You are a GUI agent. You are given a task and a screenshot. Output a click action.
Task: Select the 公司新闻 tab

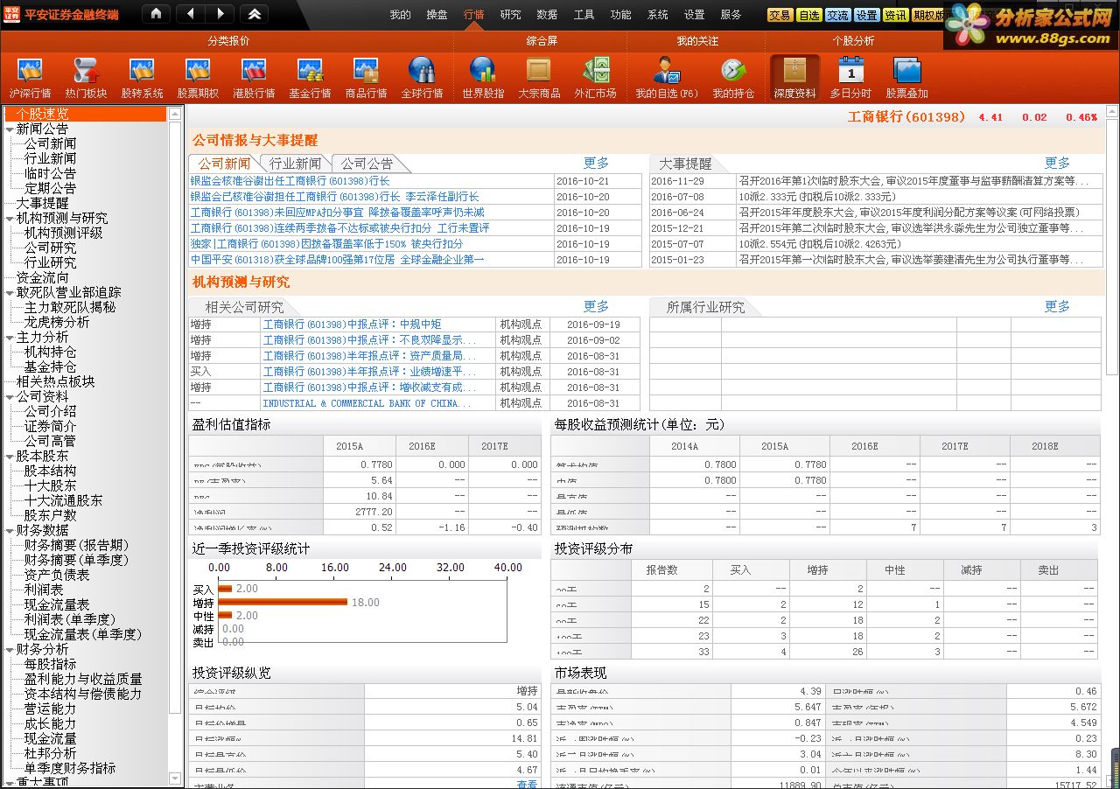[x=224, y=164]
